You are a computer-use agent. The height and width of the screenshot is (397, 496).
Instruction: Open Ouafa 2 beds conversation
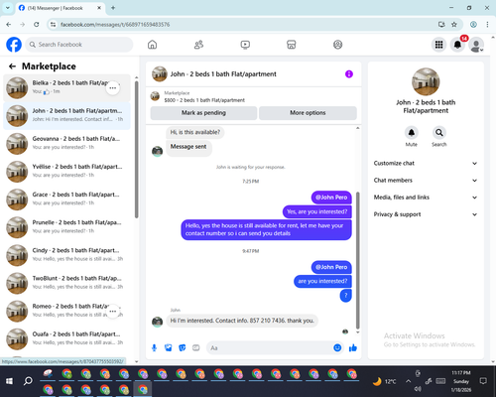(x=66, y=339)
